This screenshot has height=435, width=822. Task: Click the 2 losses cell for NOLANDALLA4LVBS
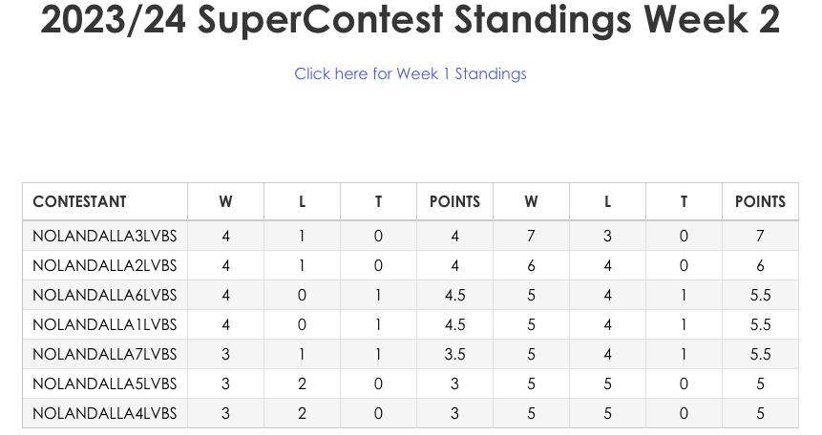coord(302,413)
